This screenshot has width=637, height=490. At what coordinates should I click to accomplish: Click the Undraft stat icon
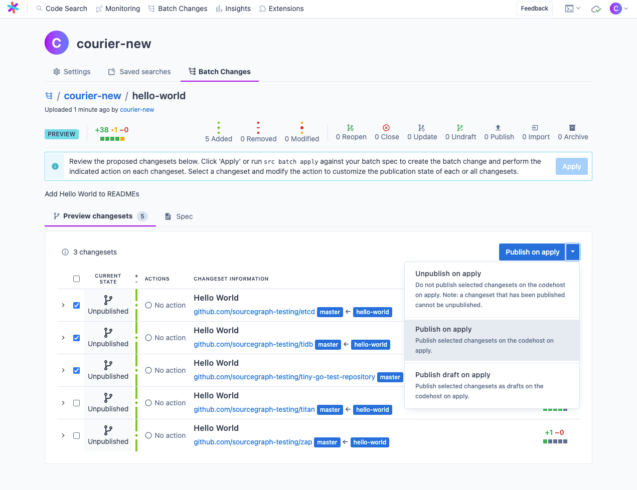pyautogui.click(x=460, y=128)
